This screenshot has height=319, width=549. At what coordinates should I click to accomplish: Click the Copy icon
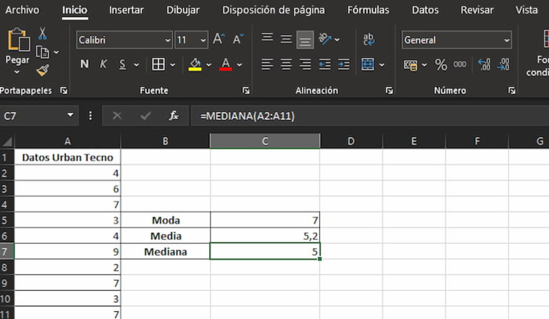point(42,52)
